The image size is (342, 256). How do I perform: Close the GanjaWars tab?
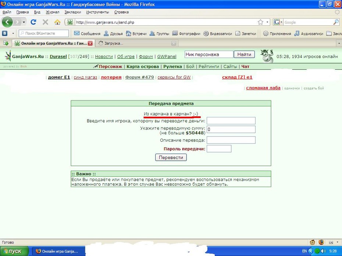coord(90,43)
